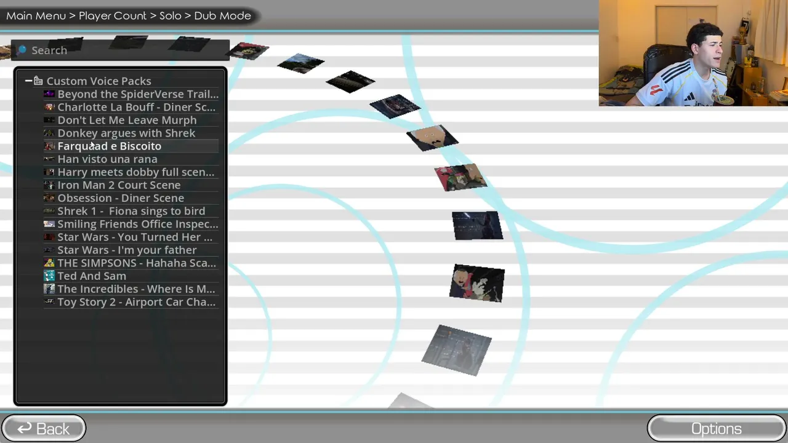Image resolution: width=788 pixels, height=443 pixels.
Task: Click Dub Mode in the breadcrumb
Action: 222,15
